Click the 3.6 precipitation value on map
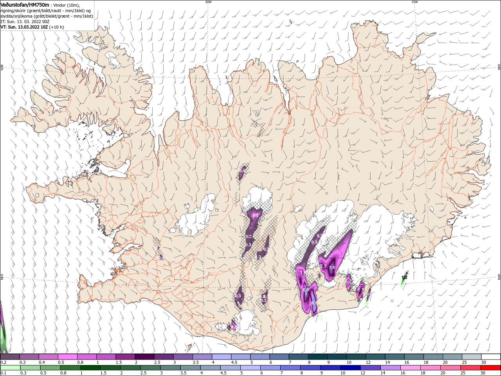This screenshot has width=501, height=376. (332, 268)
